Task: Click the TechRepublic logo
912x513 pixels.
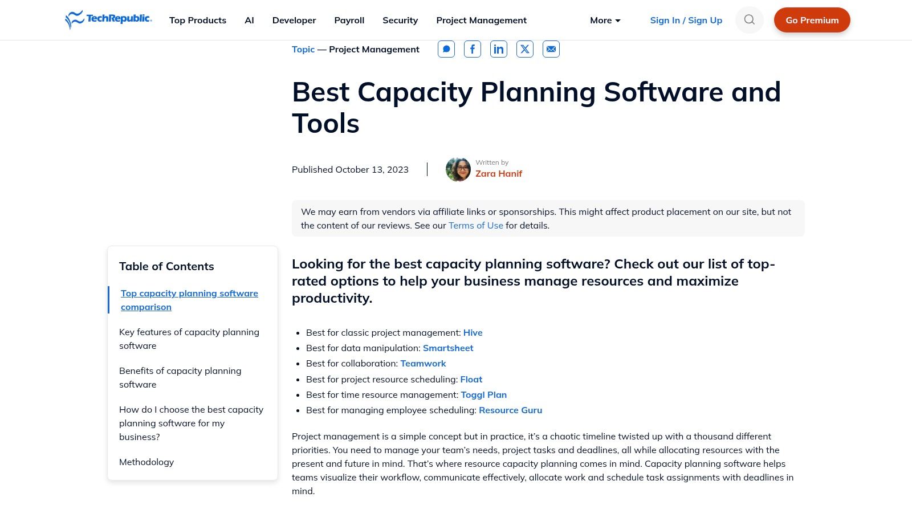Action: 108,20
